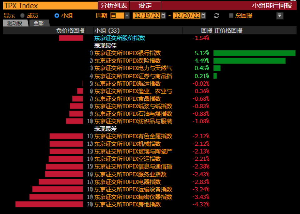Click the green bar for TOPIX保险指数
This screenshot has width=300, height=214.
249,61
